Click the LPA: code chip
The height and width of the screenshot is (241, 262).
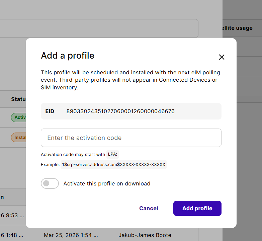(112, 155)
